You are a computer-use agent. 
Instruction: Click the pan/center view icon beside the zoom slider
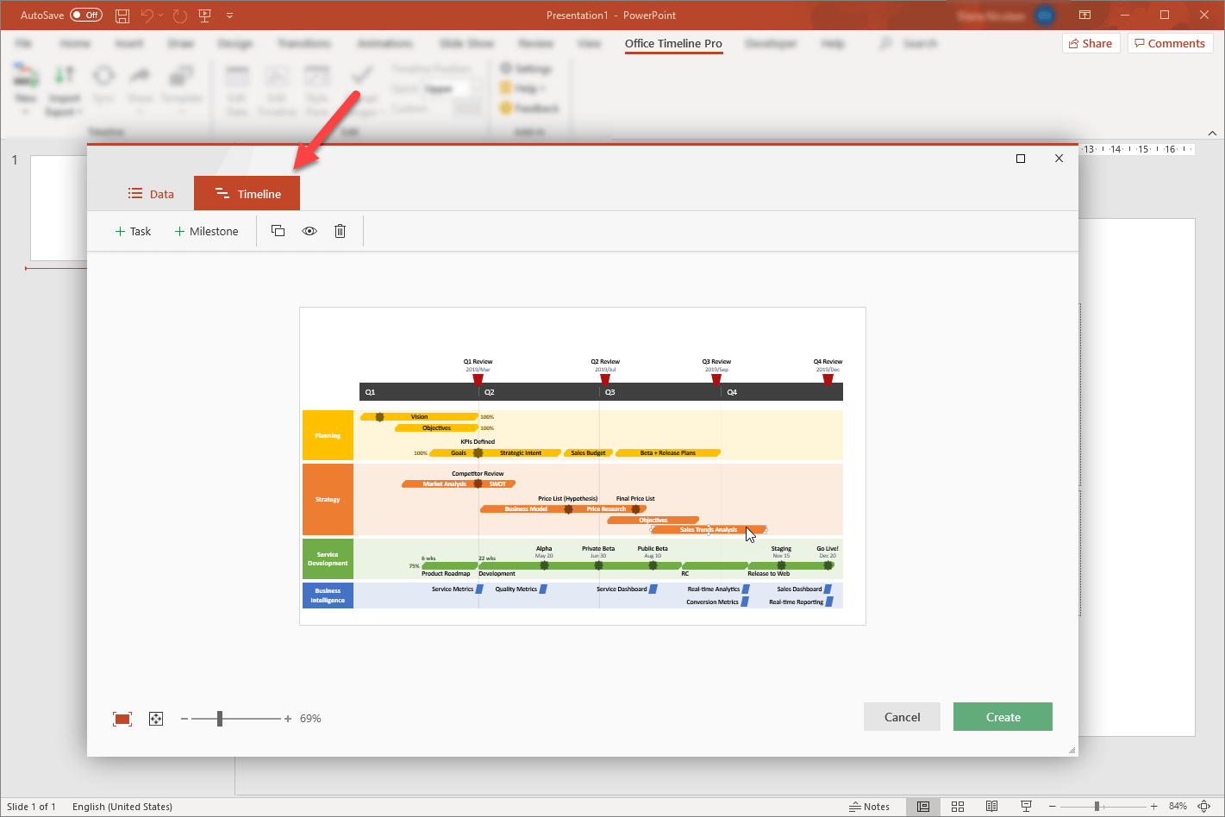click(156, 719)
